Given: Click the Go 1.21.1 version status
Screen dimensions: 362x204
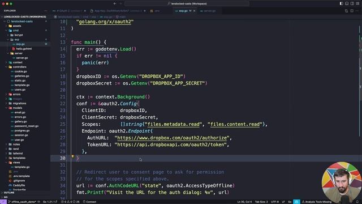Looking at the screenshot, I should pyautogui.click(x=50, y=202).
